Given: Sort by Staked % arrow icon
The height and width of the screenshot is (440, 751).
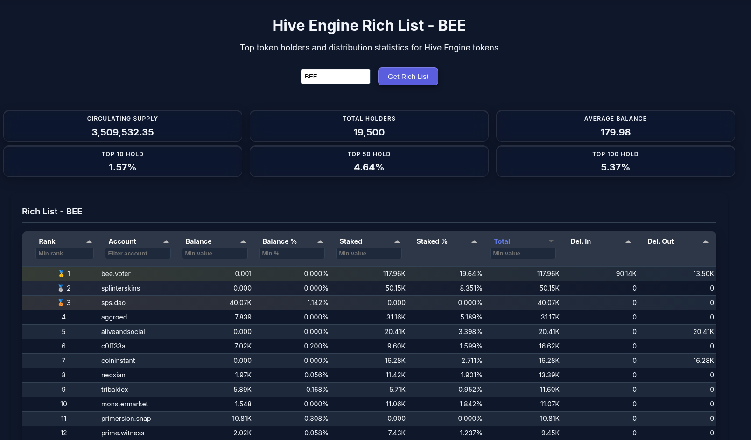Looking at the screenshot, I should pyautogui.click(x=474, y=241).
